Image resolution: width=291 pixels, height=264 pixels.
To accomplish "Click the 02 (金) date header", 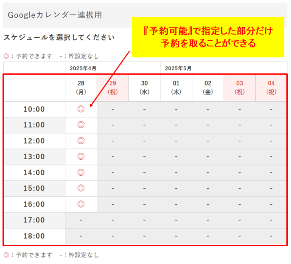I will pos(208,88).
